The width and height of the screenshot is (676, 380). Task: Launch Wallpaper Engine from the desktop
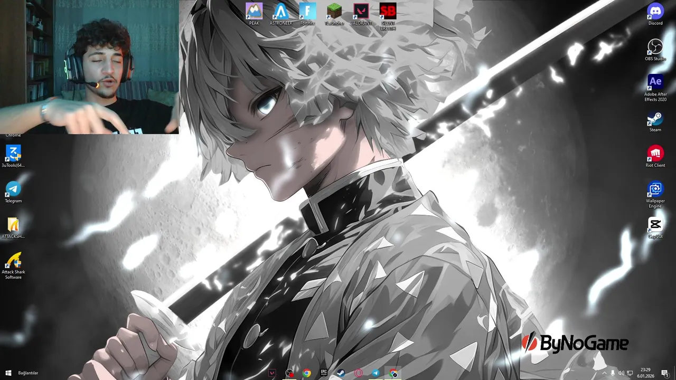[x=655, y=194]
